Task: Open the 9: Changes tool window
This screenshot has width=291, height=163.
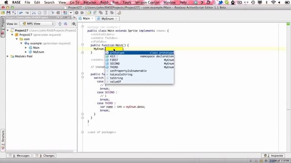Action: click(x=45, y=156)
